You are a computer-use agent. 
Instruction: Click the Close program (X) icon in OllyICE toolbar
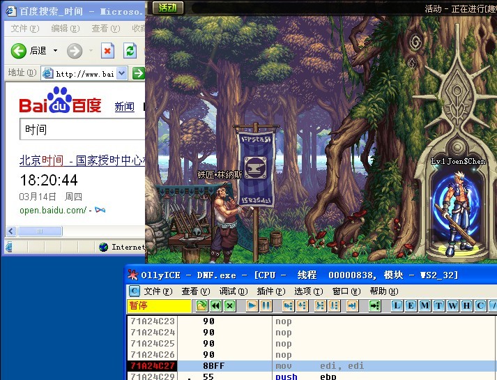point(230,306)
